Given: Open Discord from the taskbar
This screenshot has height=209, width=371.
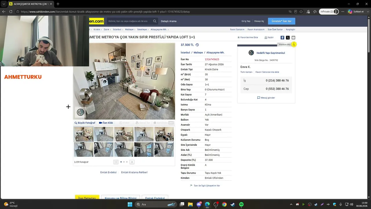Looking at the screenshot, I should (x=199, y=204).
